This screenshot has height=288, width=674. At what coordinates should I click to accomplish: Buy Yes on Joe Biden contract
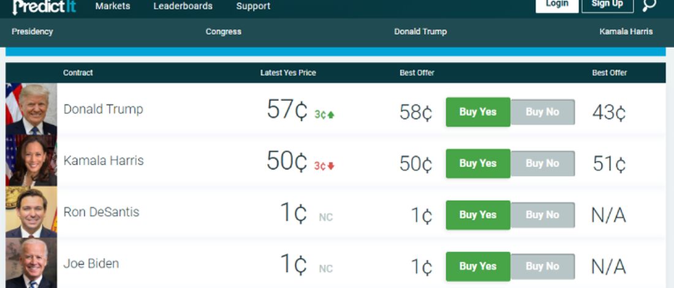coord(478,267)
